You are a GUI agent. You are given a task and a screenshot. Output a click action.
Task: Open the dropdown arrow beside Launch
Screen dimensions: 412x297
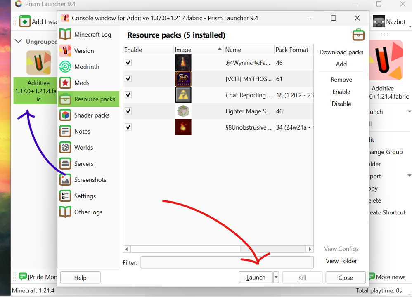click(276, 277)
